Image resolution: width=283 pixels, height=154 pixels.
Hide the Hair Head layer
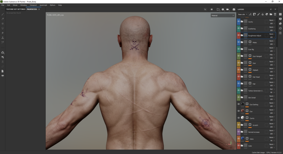click(239, 76)
